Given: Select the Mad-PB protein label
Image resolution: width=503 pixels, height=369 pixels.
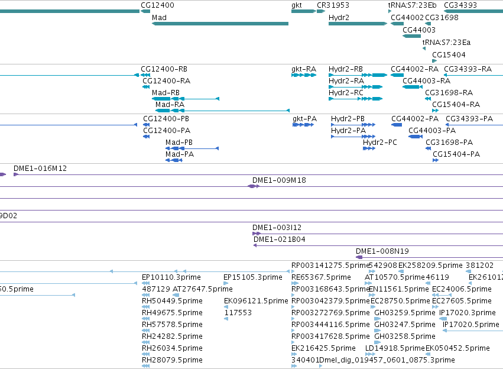Looking at the screenshot, I should pyautogui.click(x=179, y=143).
